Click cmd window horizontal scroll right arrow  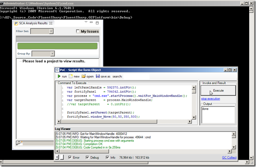click(247, 162)
